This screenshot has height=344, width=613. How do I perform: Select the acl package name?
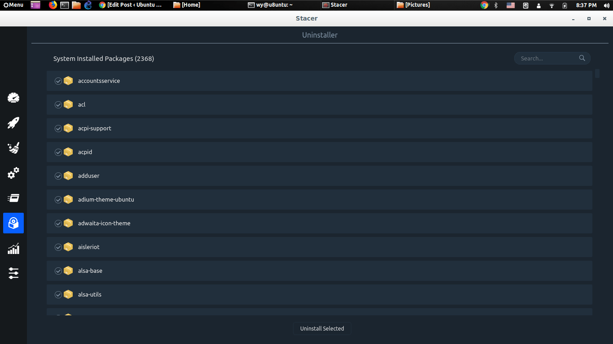point(82,104)
